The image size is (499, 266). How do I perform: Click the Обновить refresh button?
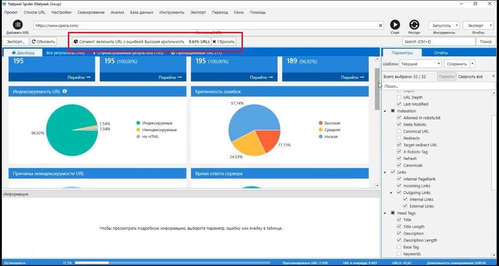click(x=44, y=42)
